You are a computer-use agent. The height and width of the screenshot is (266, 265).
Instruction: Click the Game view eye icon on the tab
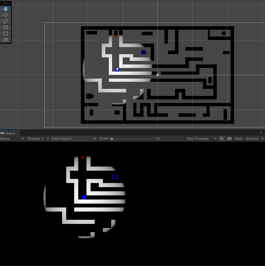point(3,133)
